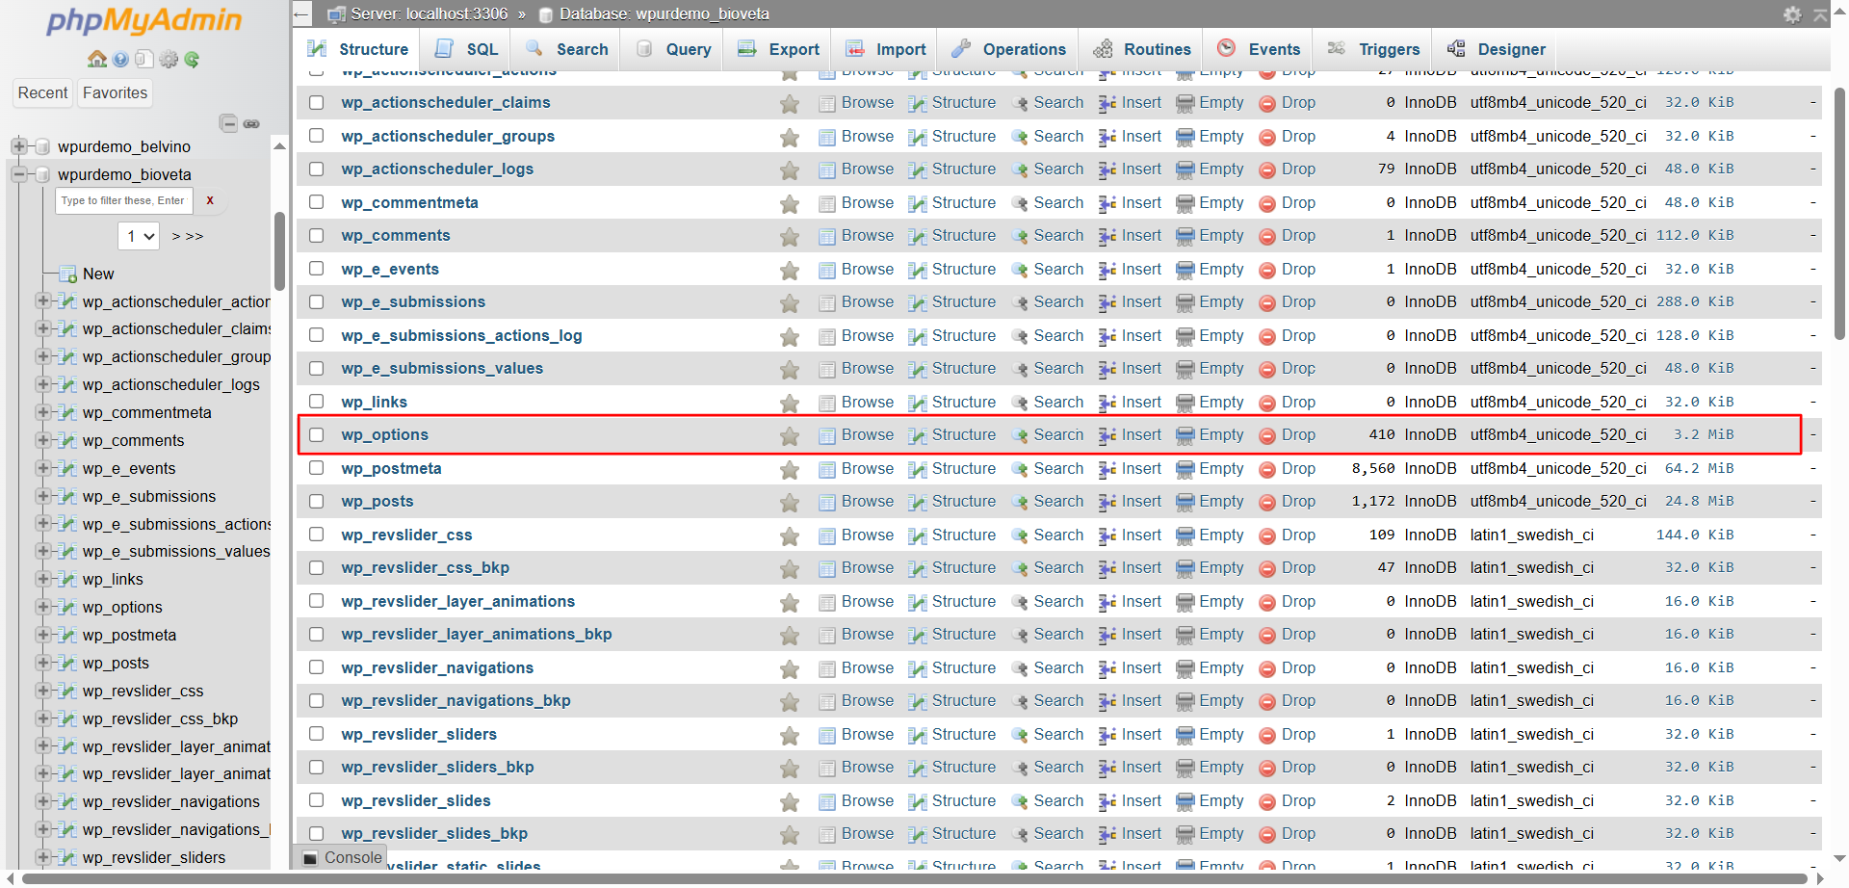The height and width of the screenshot is (888, 1849).
Task: Expand wp_commentmeta node in navigation tree
Action: (42, 412)
